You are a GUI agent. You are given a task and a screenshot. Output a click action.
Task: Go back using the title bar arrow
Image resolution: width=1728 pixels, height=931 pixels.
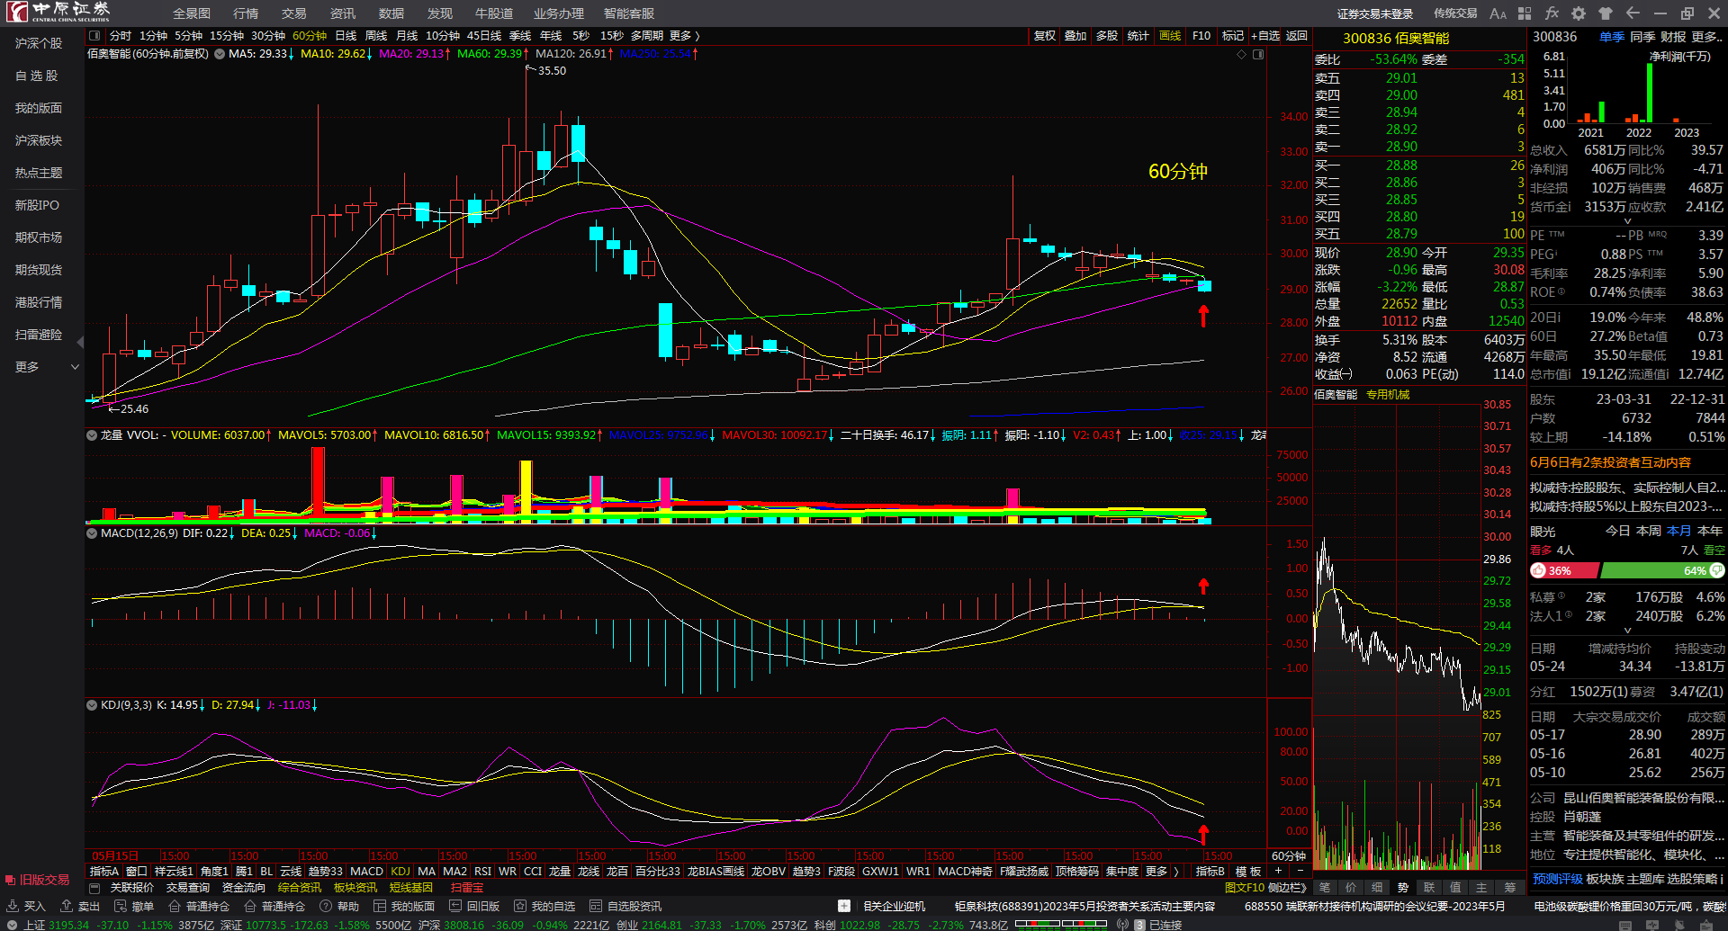coord(1633,13)
